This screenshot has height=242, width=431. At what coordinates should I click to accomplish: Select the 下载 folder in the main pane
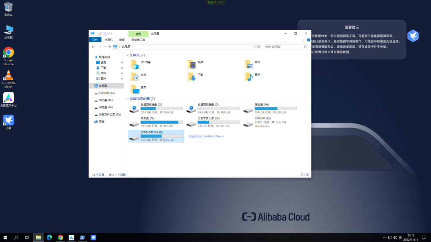coord(196,77)
